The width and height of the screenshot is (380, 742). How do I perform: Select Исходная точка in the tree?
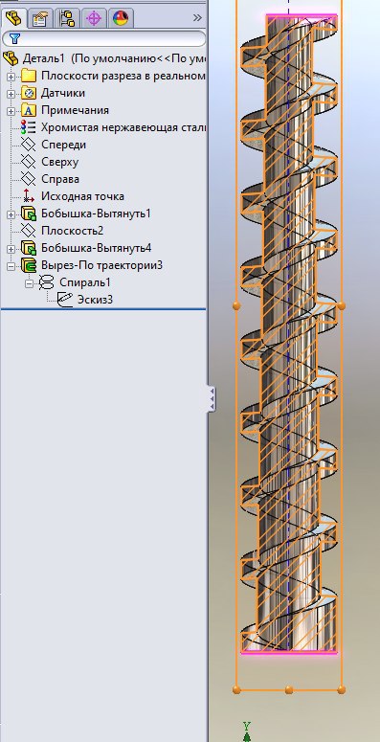(x=82, y=196)
